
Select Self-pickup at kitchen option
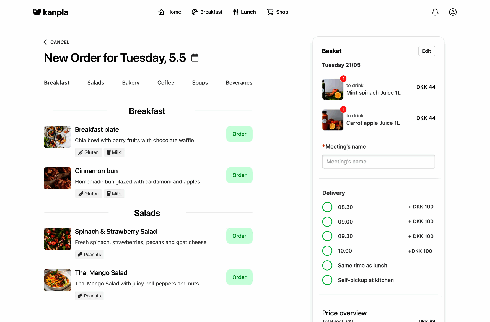(327, 280)
